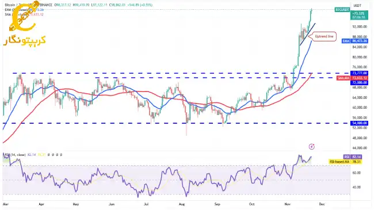Click the Aug label on the time axis
The height and width of the screenshot is (210, 374).
(182, 204)
